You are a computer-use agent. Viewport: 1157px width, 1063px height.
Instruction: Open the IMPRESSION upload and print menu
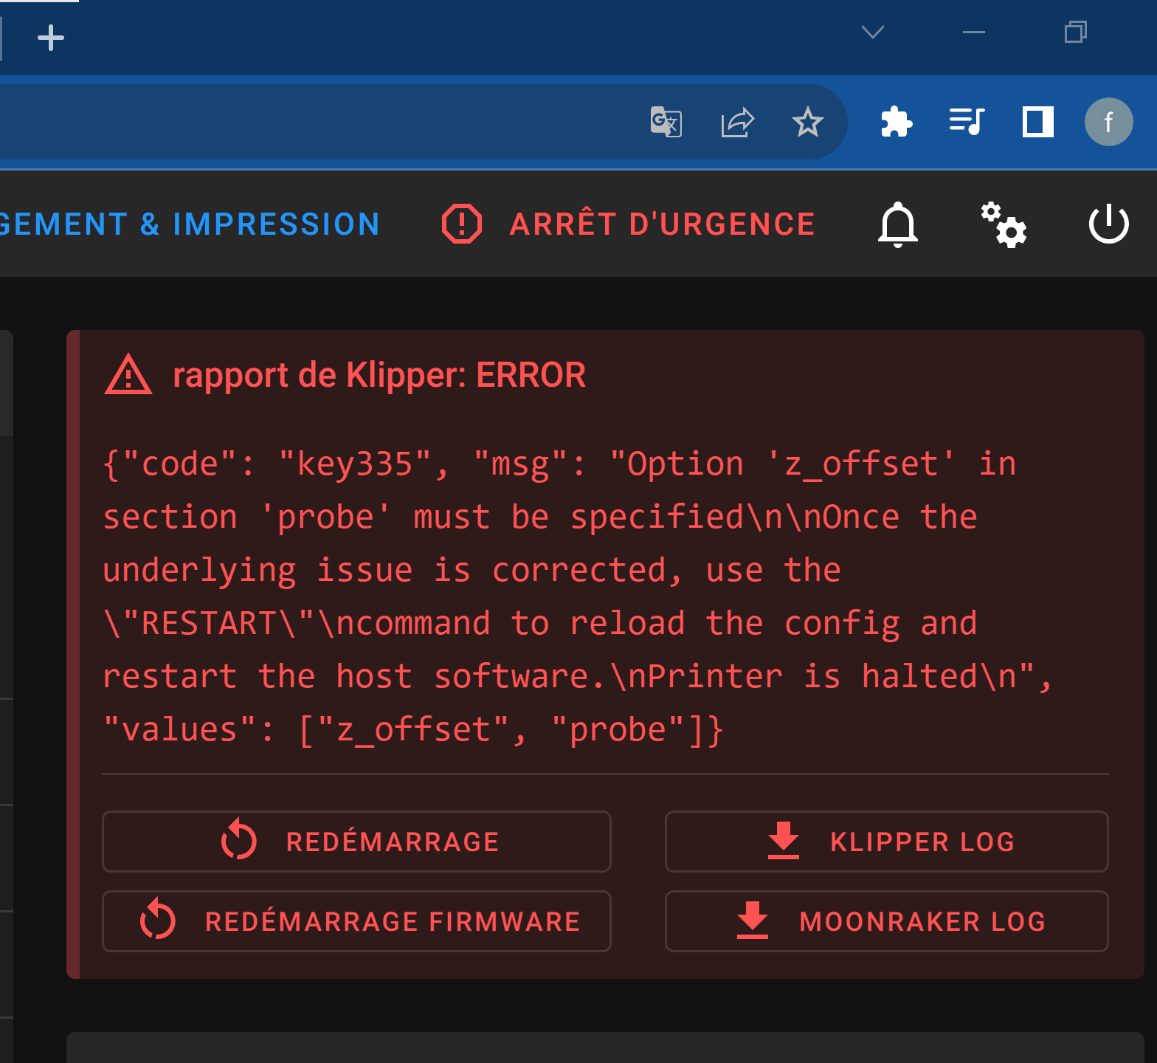(190, 224)
